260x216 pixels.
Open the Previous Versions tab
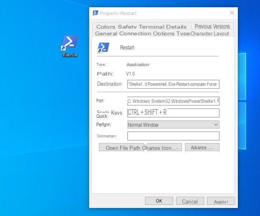click(x=212, y=26)
